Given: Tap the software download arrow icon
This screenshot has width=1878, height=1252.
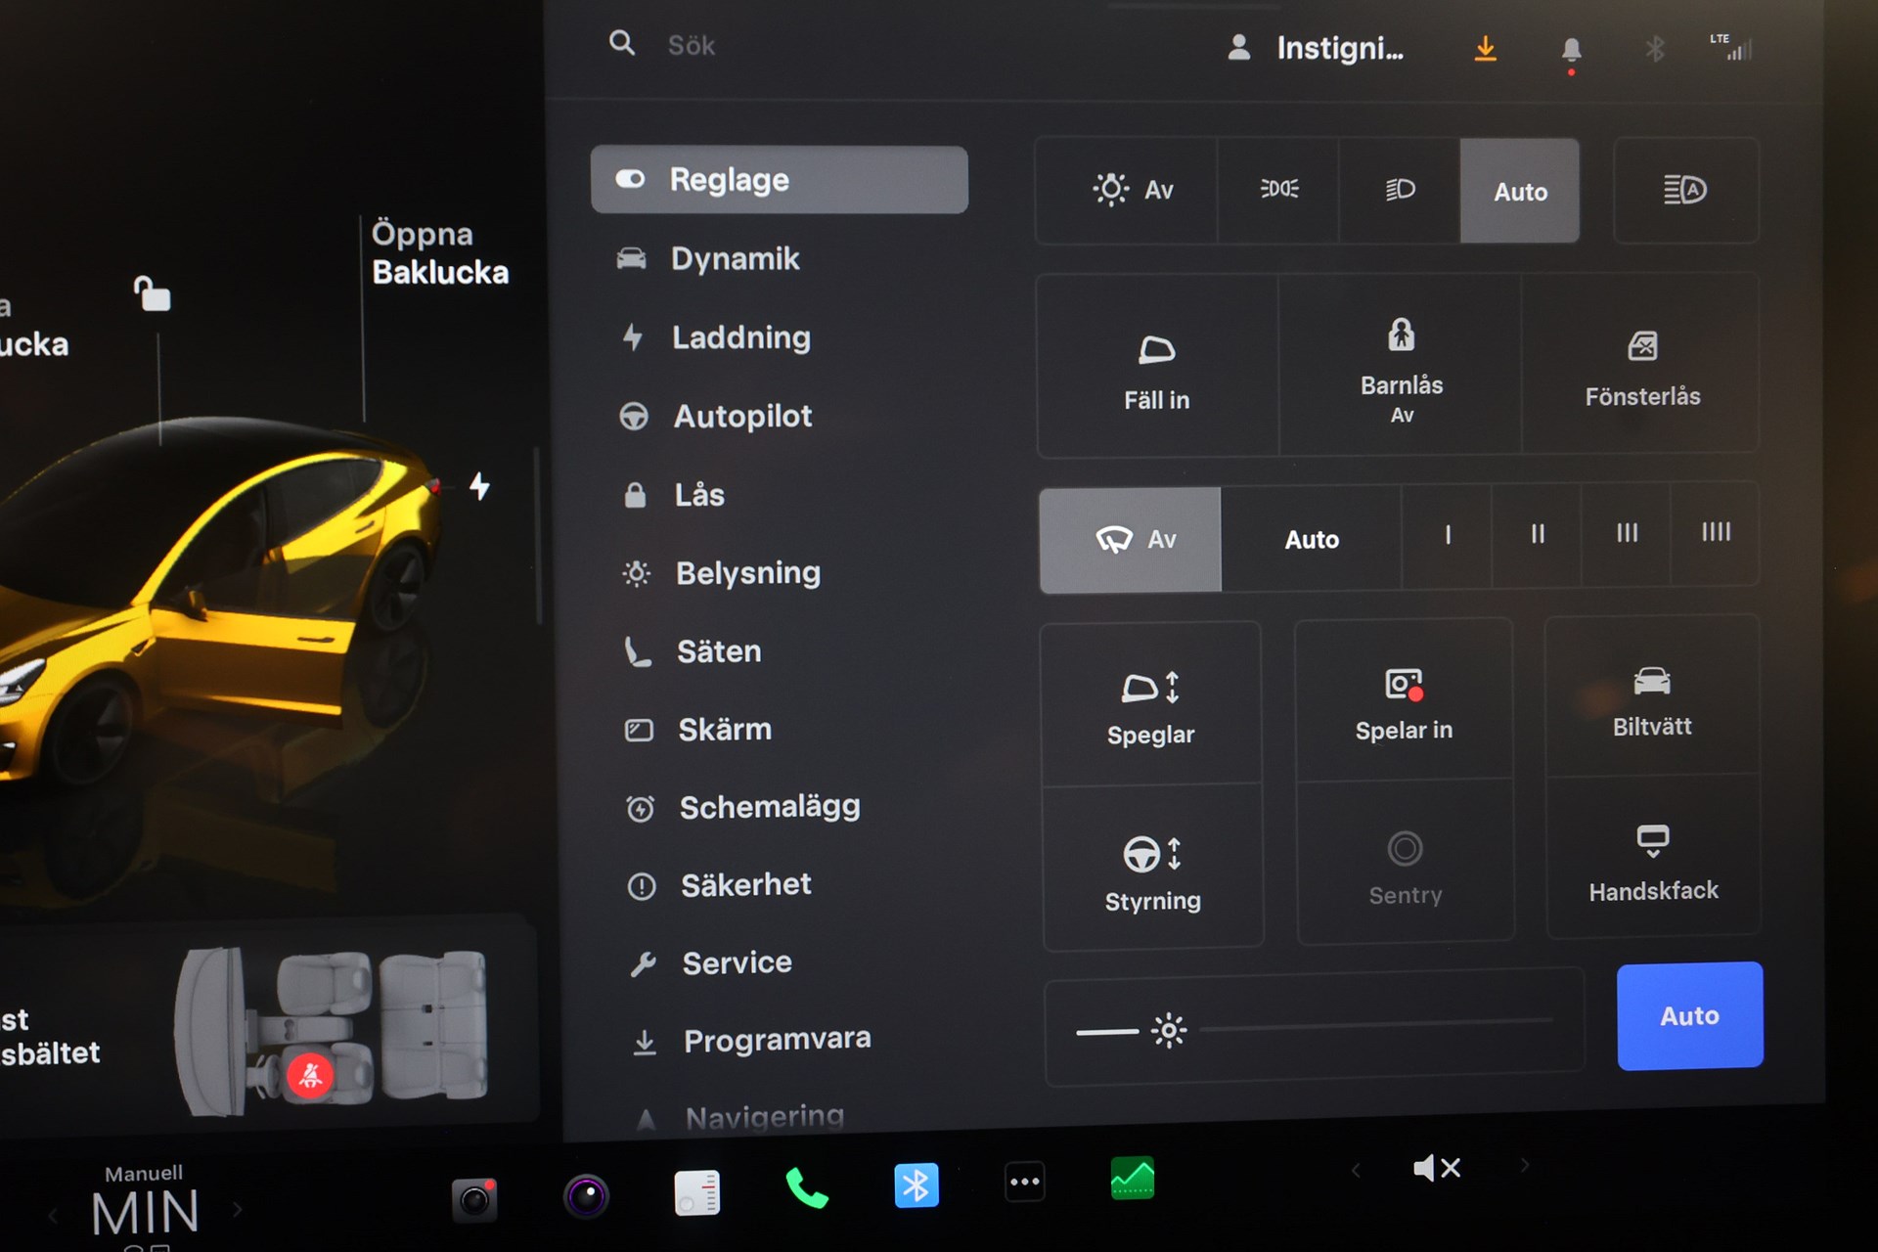Looking at the screenshot, I should tap(1485, 48).
